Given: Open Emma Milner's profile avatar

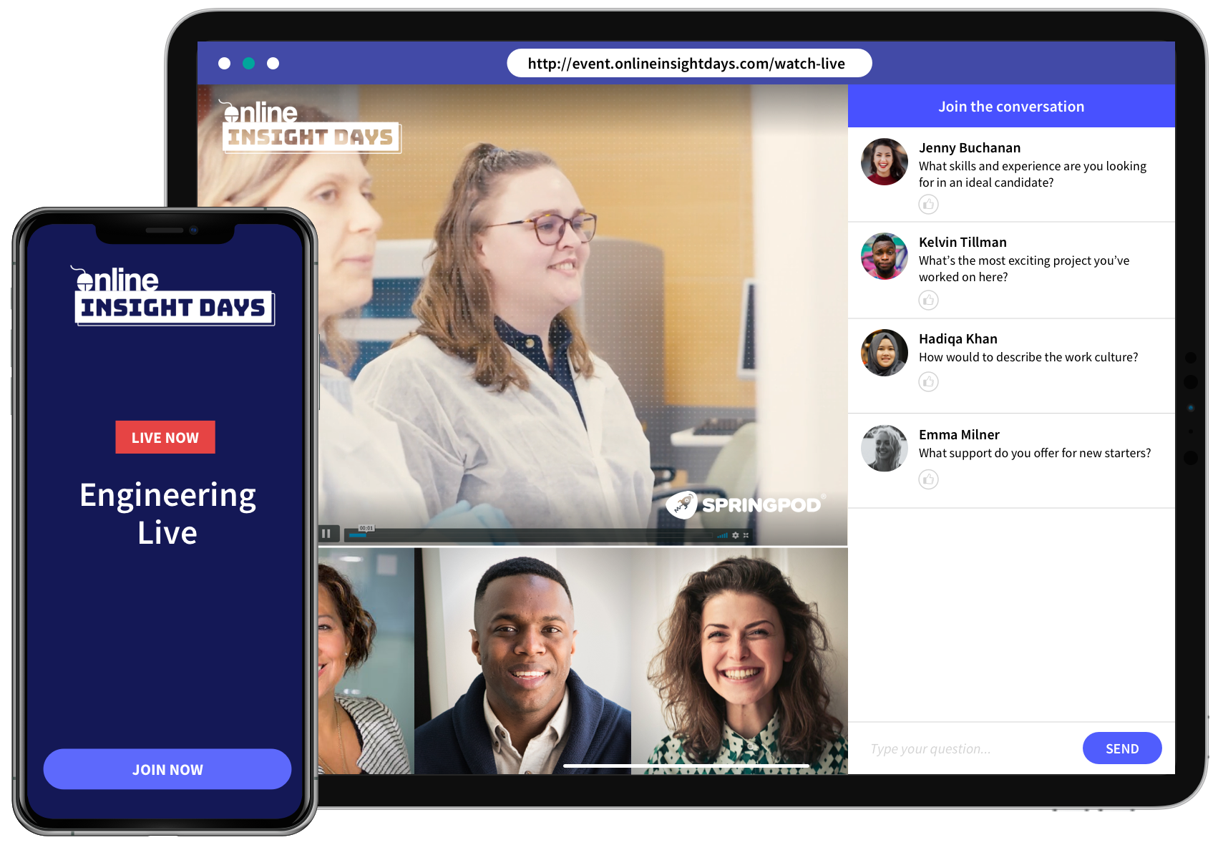Looking at the screenshot, I should (x=884, y=449).
